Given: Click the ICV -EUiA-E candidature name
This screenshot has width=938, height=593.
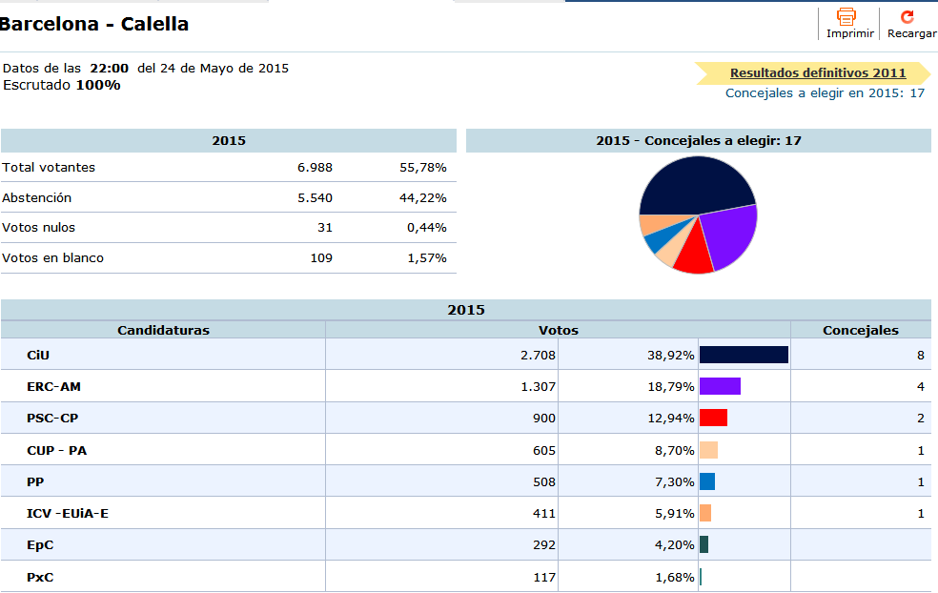Looking at the screenshot, I should (x=68, y=514).
